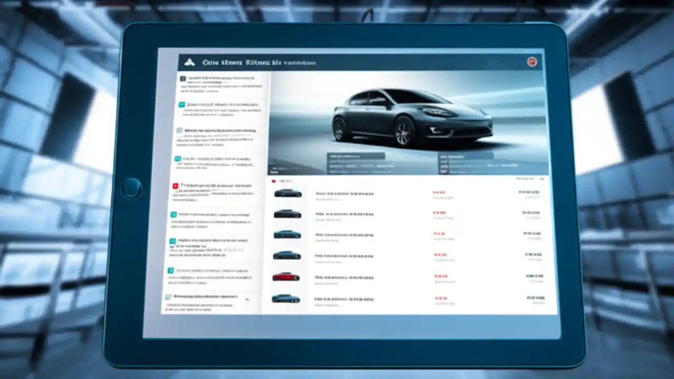Select the triangular brand logo icon
The height and width of the screenshot is (379, 674).
coord(190,62)
